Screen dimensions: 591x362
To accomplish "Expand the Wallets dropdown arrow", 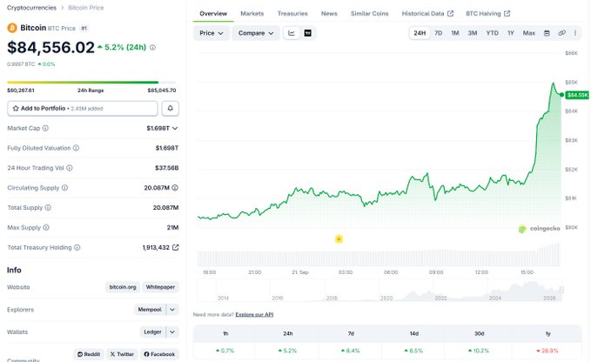I will click(x=172, y=332).
